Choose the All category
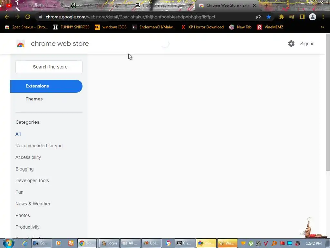The image size is (330, 248). point(18,134)
